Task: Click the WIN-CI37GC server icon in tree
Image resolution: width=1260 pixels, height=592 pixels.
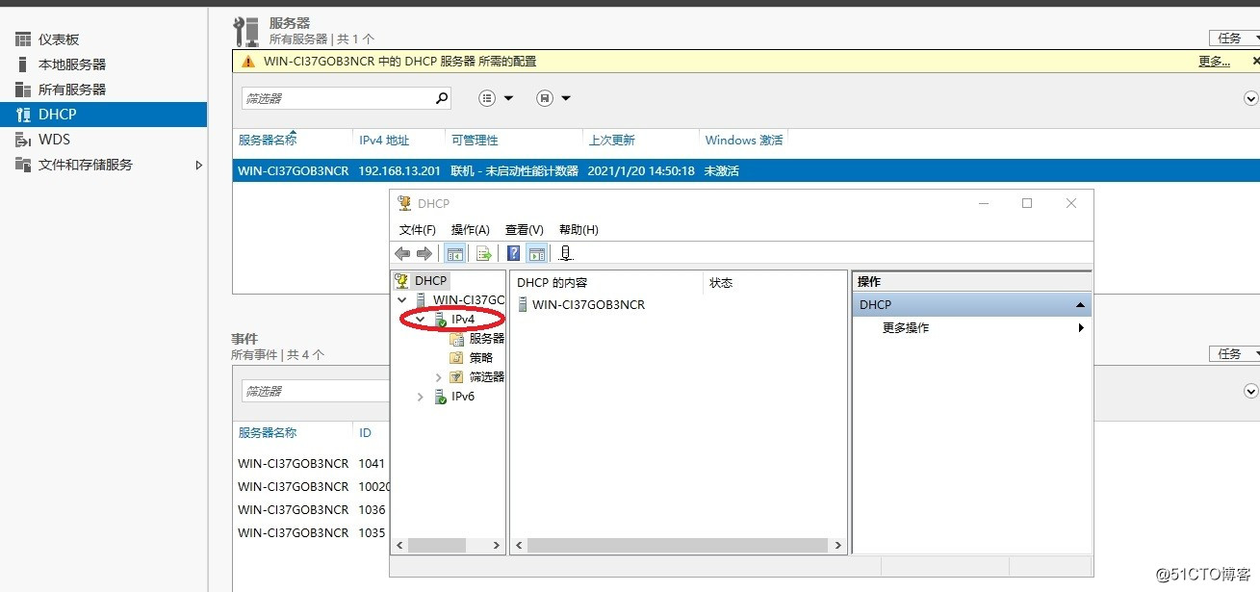Action: click(x=421, y=300)
